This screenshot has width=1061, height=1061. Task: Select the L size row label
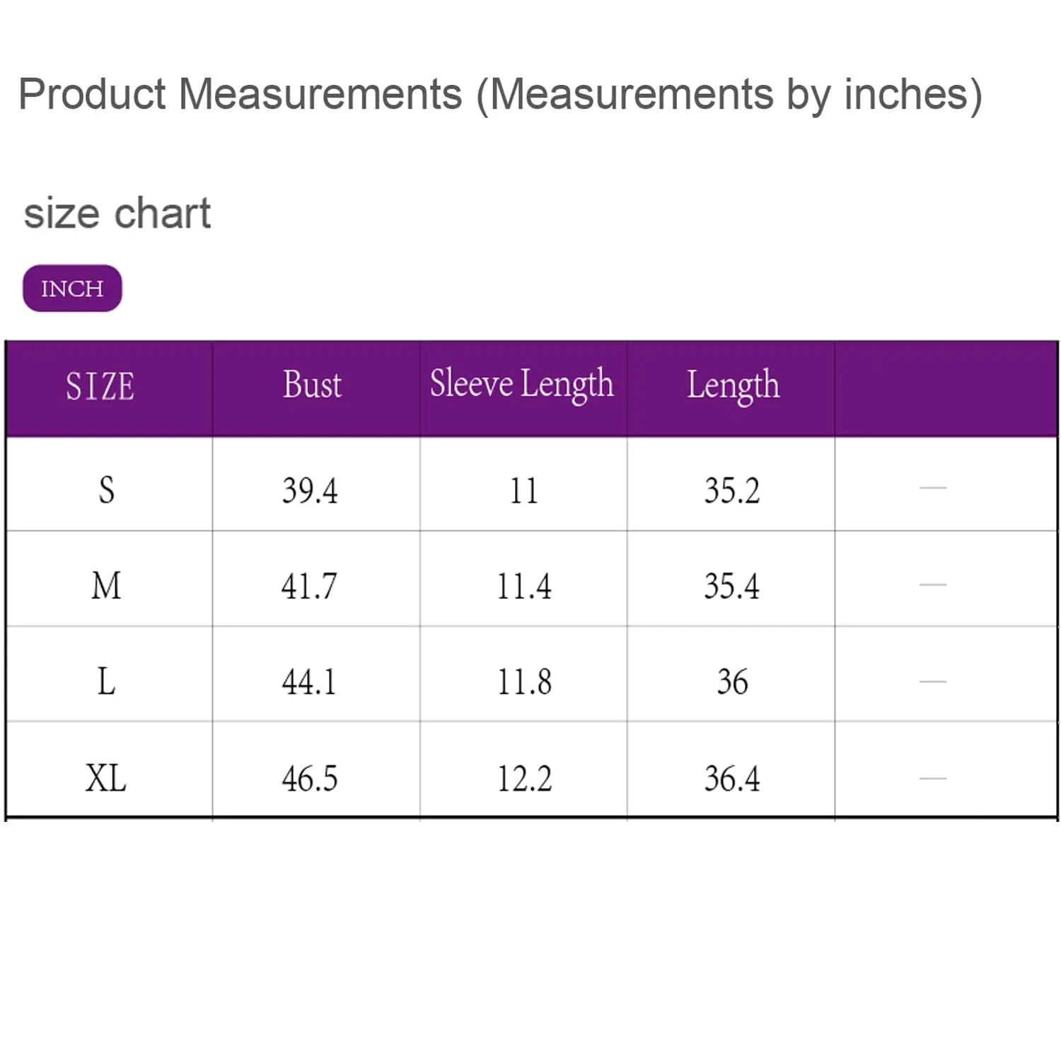(106, 682)
